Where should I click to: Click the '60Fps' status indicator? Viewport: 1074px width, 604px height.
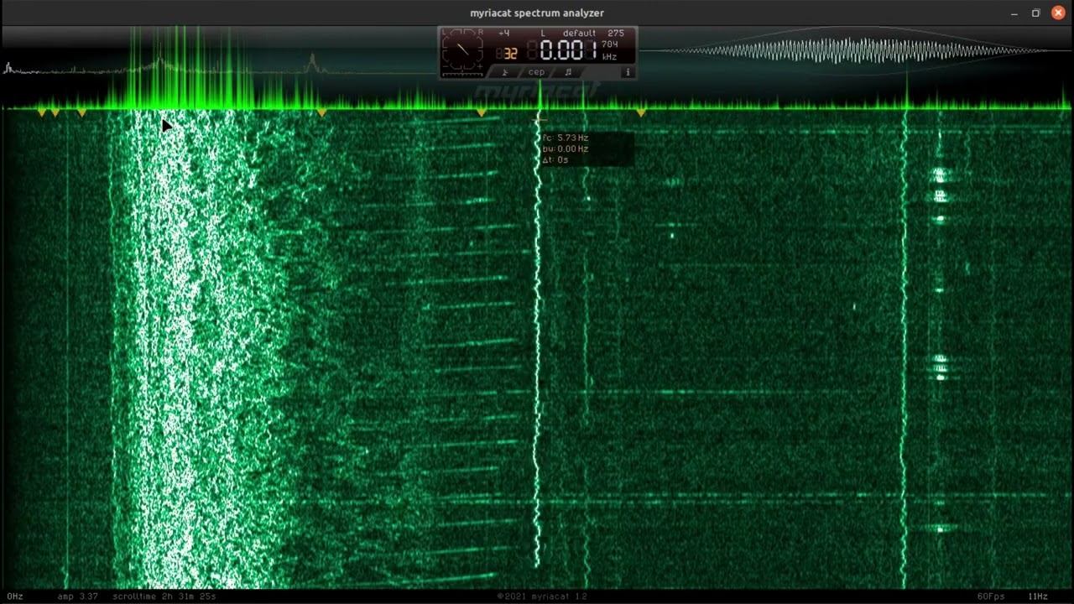coord(991,596)
